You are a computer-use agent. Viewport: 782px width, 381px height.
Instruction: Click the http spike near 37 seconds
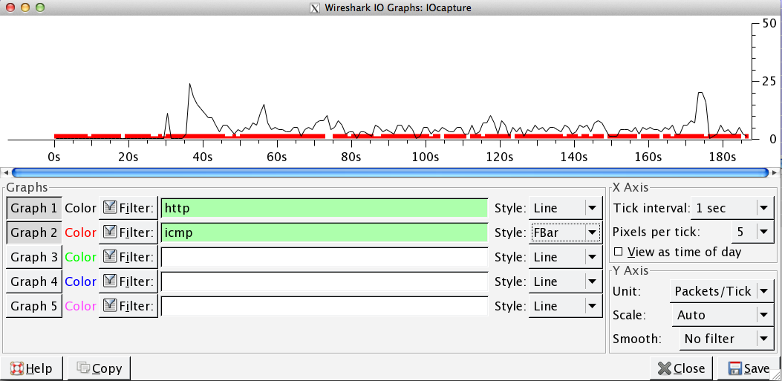point(190,84)
